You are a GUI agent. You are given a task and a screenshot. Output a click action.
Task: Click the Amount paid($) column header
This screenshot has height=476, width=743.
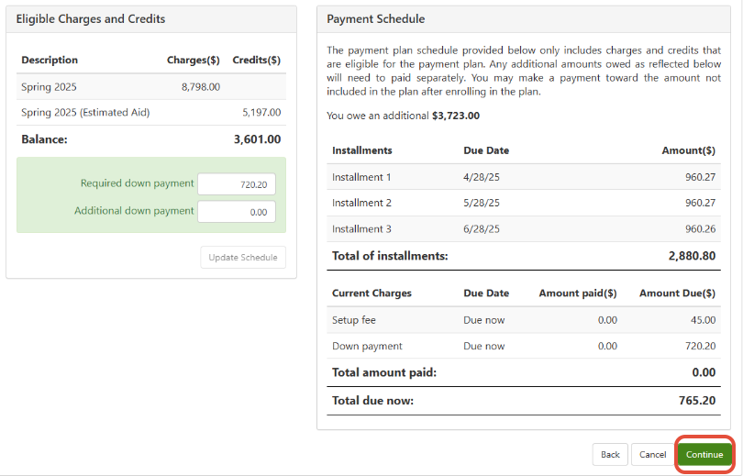578,293
